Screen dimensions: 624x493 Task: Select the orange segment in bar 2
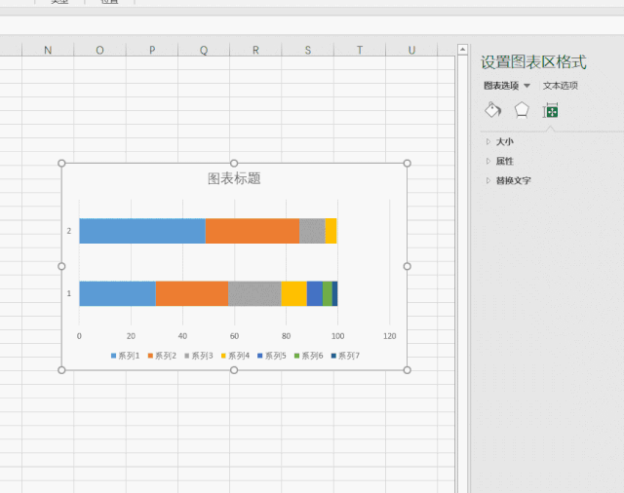coord(253,231)
